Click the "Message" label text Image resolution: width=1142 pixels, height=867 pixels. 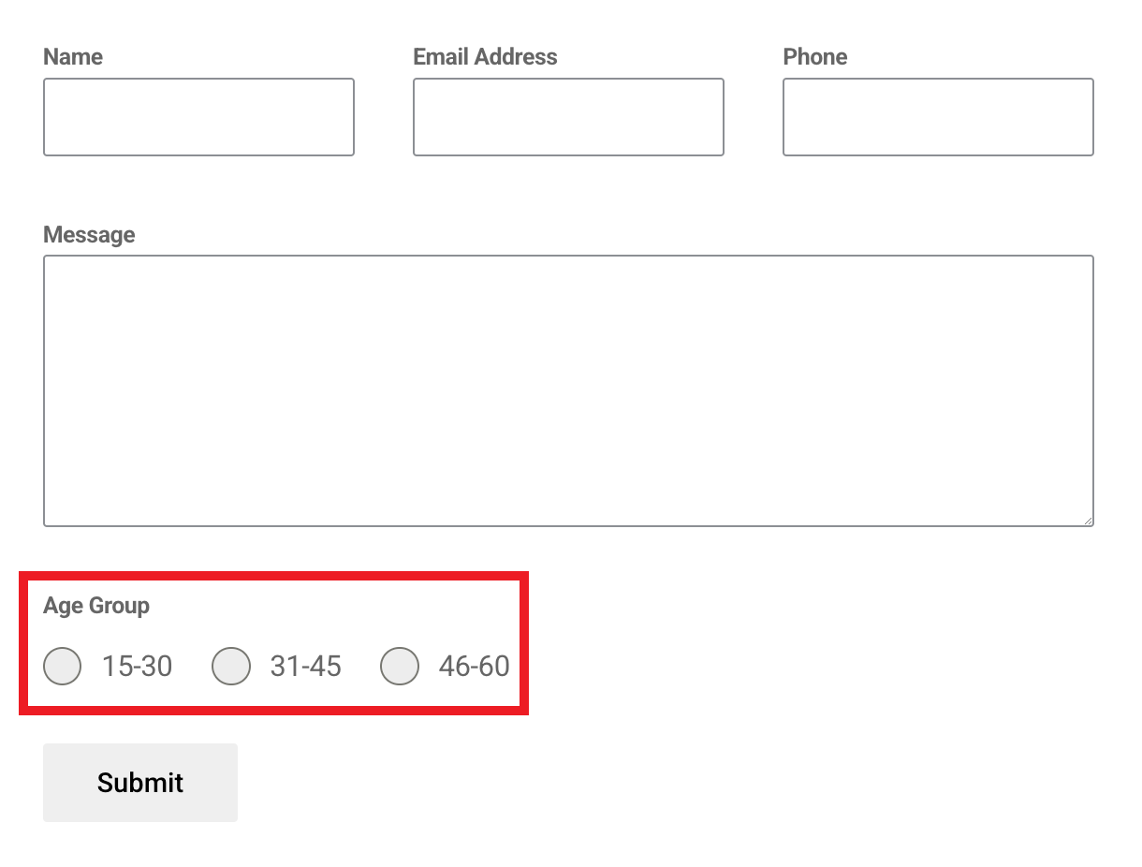click(x=89, y=235)
